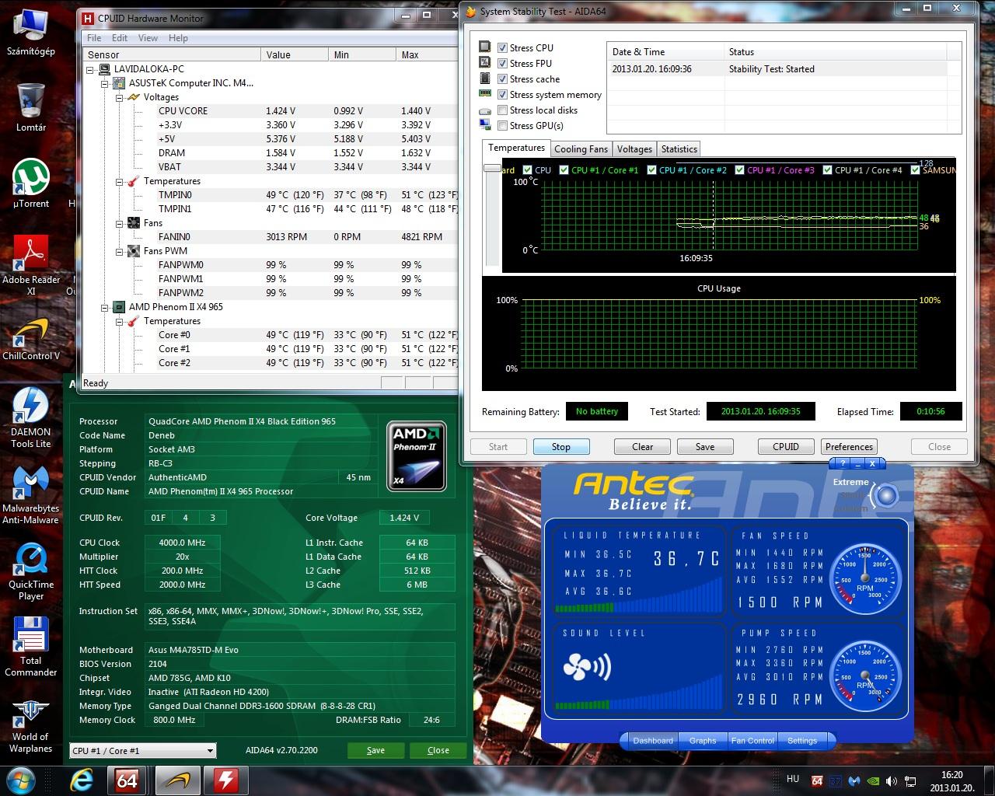Open HWMonitor File menu
Screen dimensions: 995x796
click(94, 38)
